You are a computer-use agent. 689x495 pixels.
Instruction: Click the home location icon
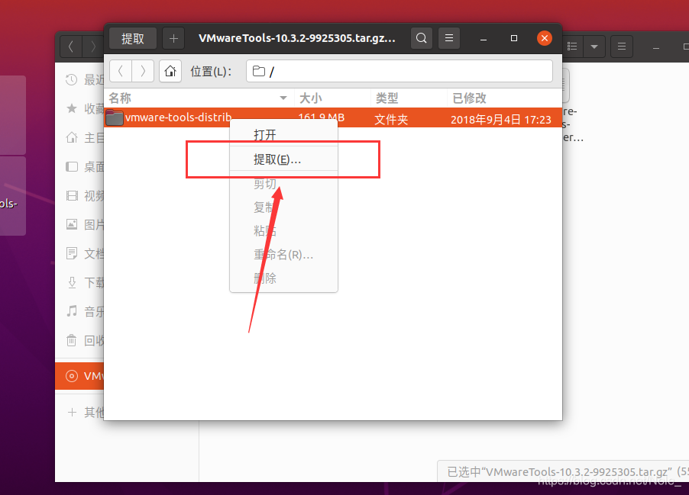tap(170, 71)
